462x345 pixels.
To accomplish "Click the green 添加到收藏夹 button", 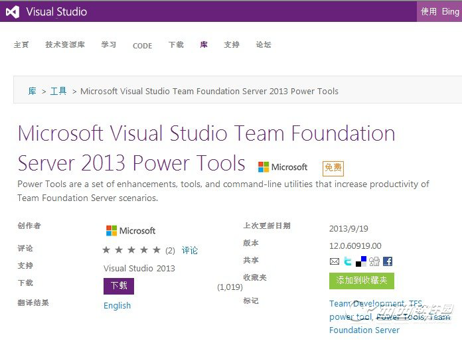I will click(362, 281).
